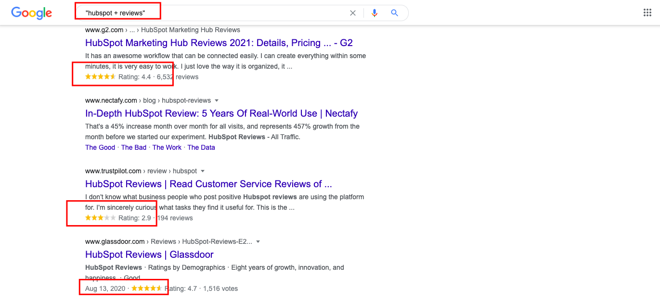Image resolution: width=660 pixels, height=300 pixels.
Task: Click the www.trustpilot.com review breadcrumb URL
Action: pos(141,171)
